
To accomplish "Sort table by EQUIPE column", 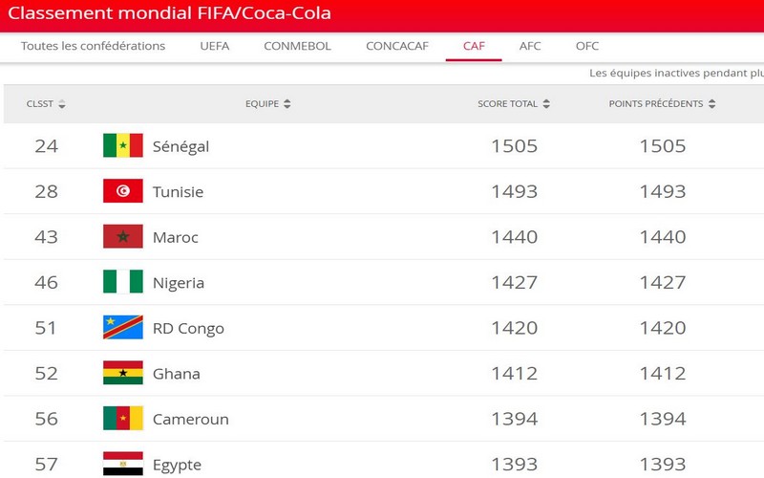I will coord(267,104).
